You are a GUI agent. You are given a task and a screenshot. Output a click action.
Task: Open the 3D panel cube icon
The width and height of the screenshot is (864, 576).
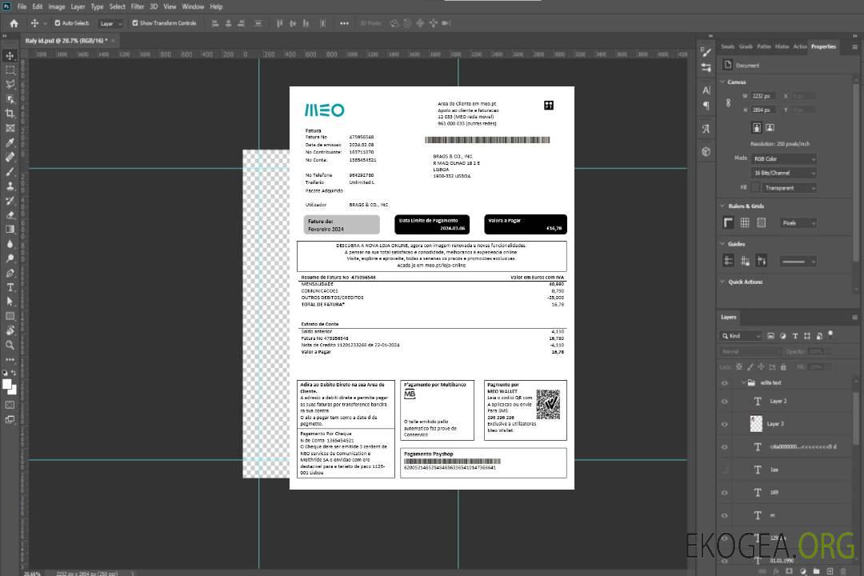point(706,151)
